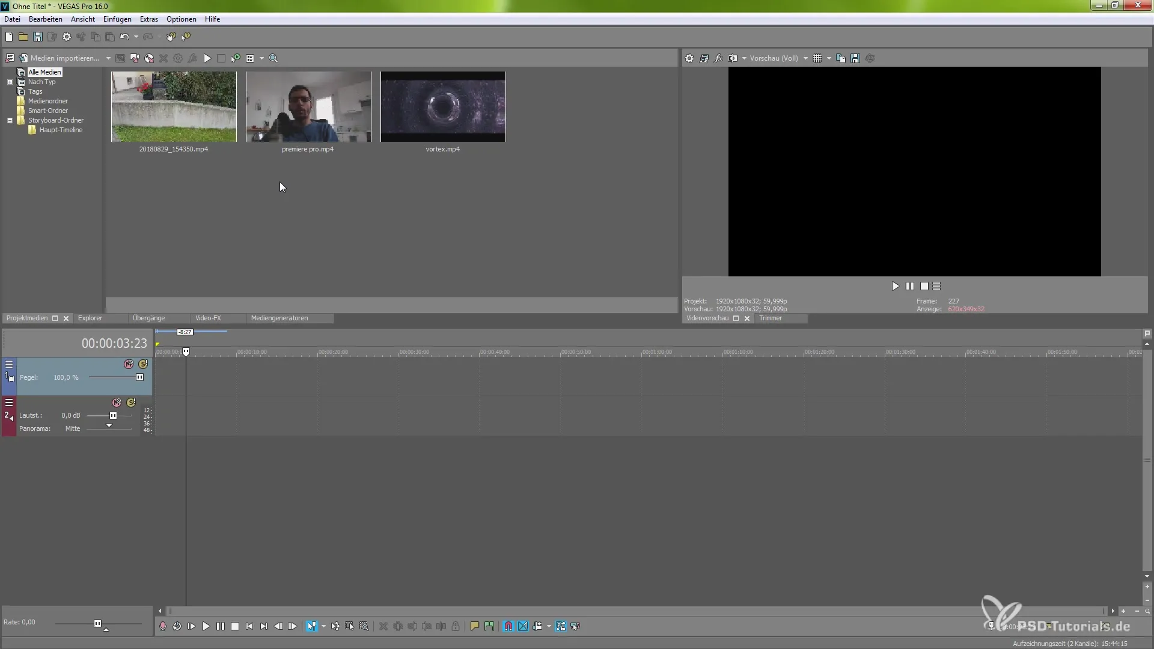Insert a marker with the marker icon
The height and width of the screenshot is (649, 1154).
pos(475,626)
